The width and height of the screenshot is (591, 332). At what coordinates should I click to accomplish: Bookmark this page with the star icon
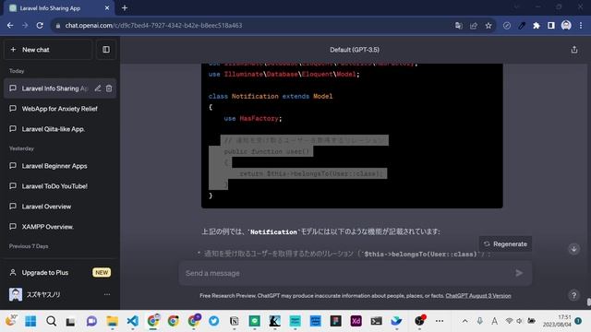pos(488,26)
